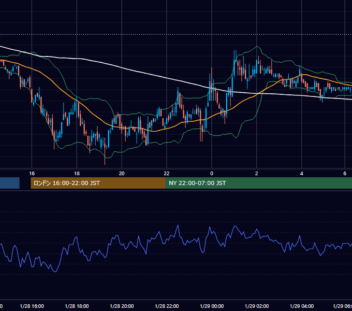Viewport: 352px width, 311px height.
Task: Click hour label 2 on price chart axis
Action: (257, 173)
